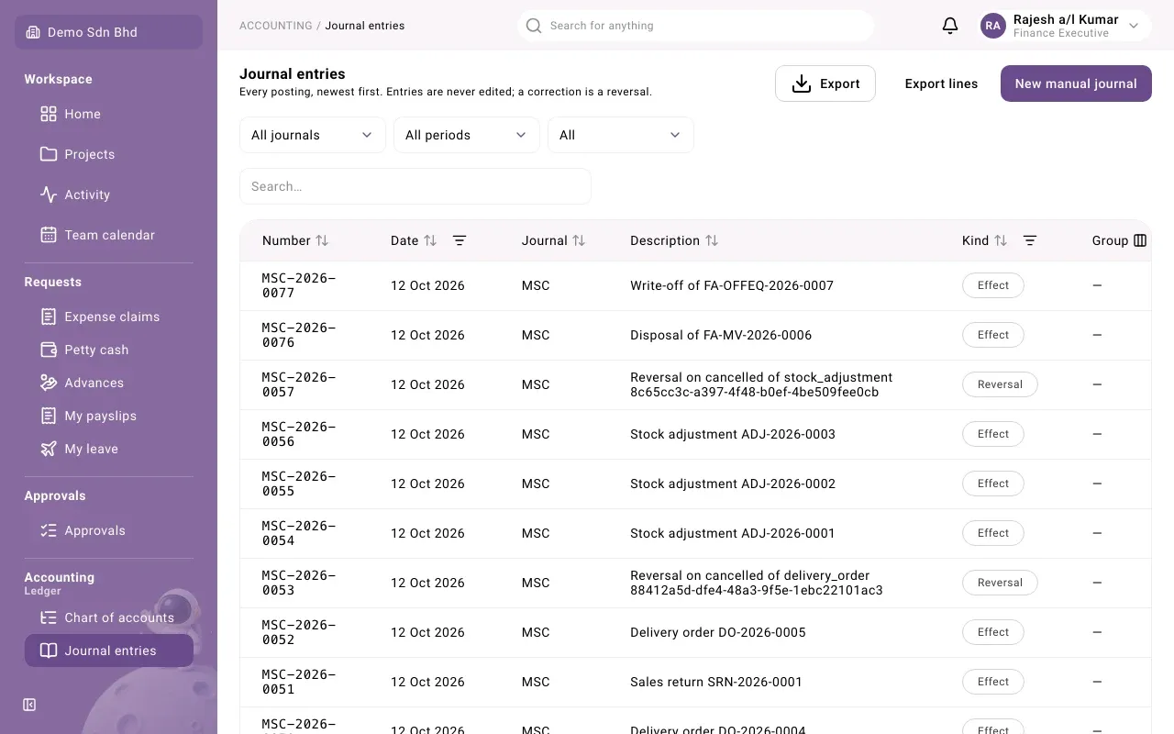Click the notifications bell icon
1174x734 pixels.
click(950, 26)
